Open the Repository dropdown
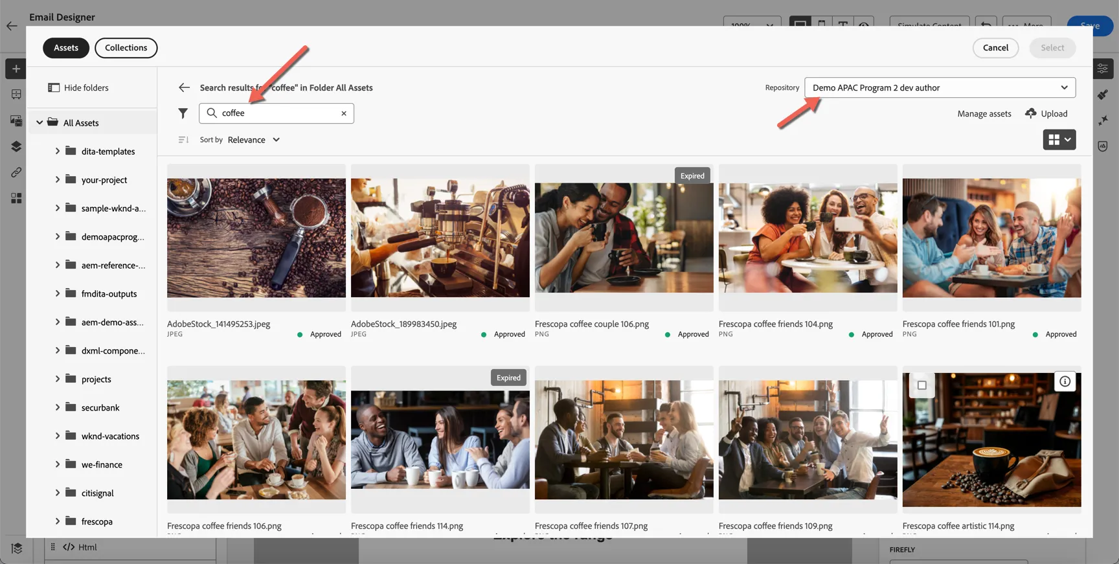The width and height of the screenshot is (1119, 564). (x=940, y=87)
